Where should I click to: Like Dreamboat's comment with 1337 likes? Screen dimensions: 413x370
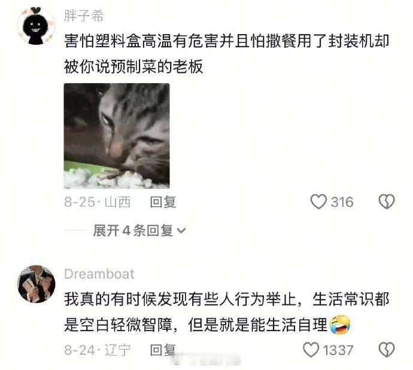point(311,350)
